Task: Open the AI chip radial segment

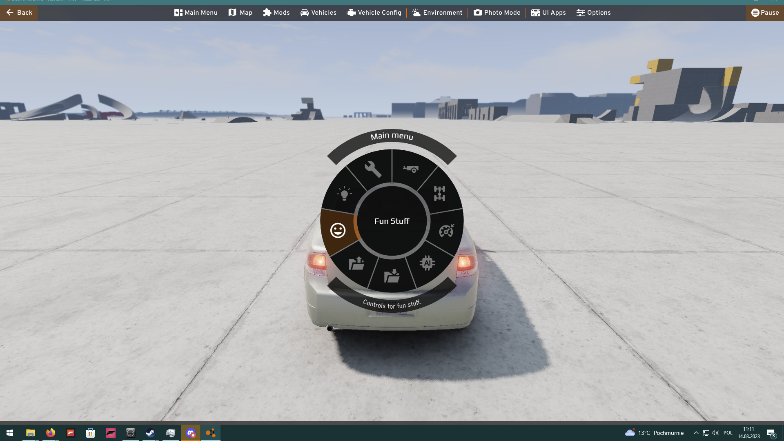Action: (x=427, y=263)
